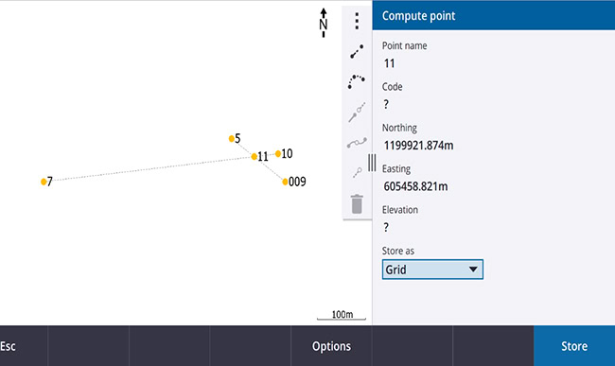The image size is (615, 366).
Task: Click the Code field question mark
Action: [386, 104]
